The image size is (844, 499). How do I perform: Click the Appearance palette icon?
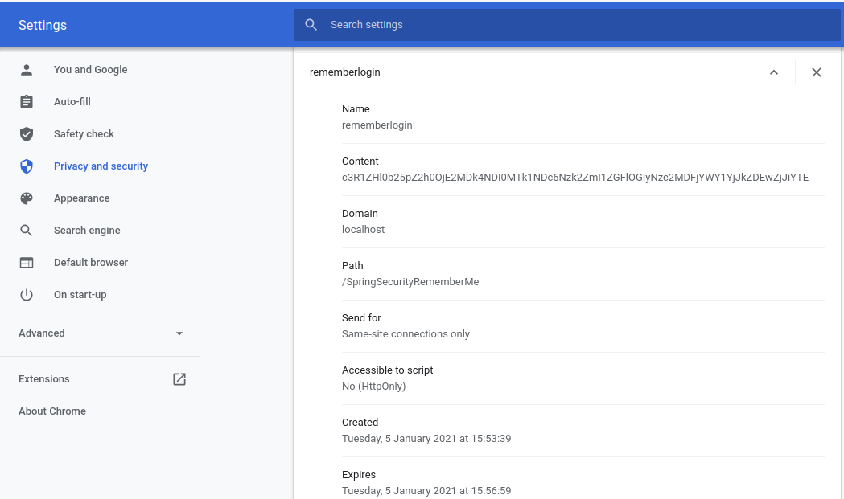click(x=27, y=198)
